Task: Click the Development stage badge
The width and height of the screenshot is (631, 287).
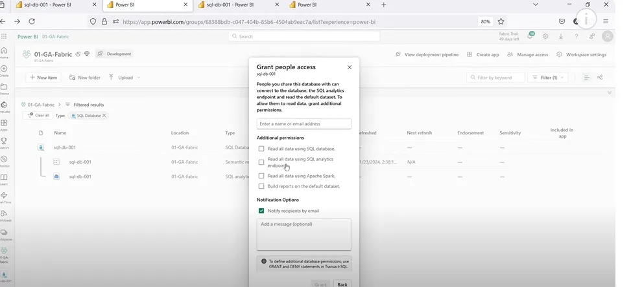Action: click(114, 54)
